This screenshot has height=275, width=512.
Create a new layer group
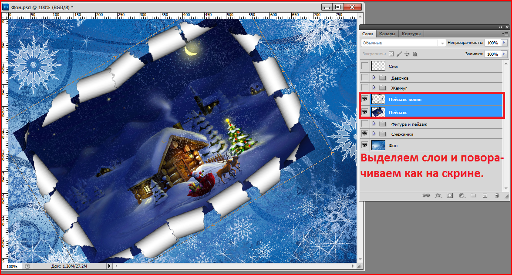[473, 195]
